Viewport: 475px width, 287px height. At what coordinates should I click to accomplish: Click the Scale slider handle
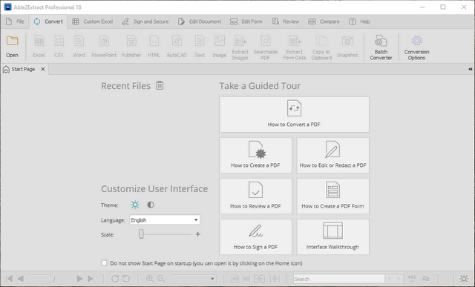(x=141, y=234)
